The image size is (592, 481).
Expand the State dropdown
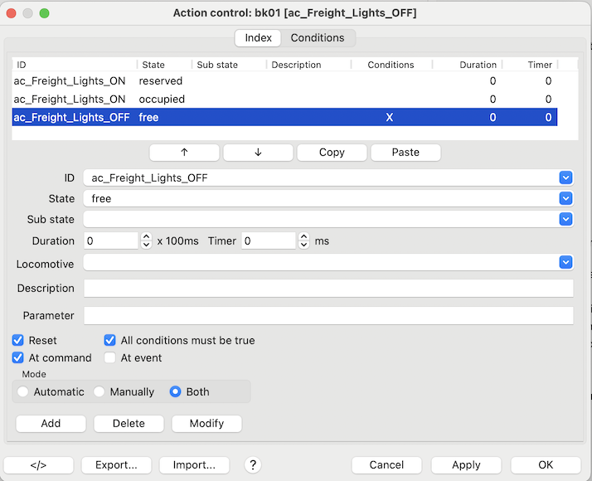click(565, 199)
